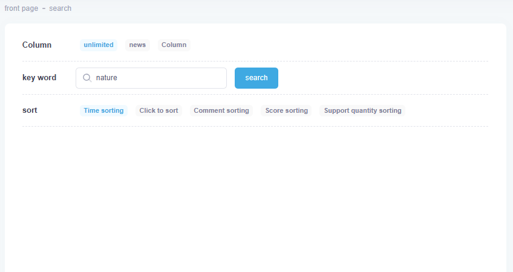Click the bold Column row label
Image resolution: width=513 pixels, height=272 pixels.
[37, 45]
